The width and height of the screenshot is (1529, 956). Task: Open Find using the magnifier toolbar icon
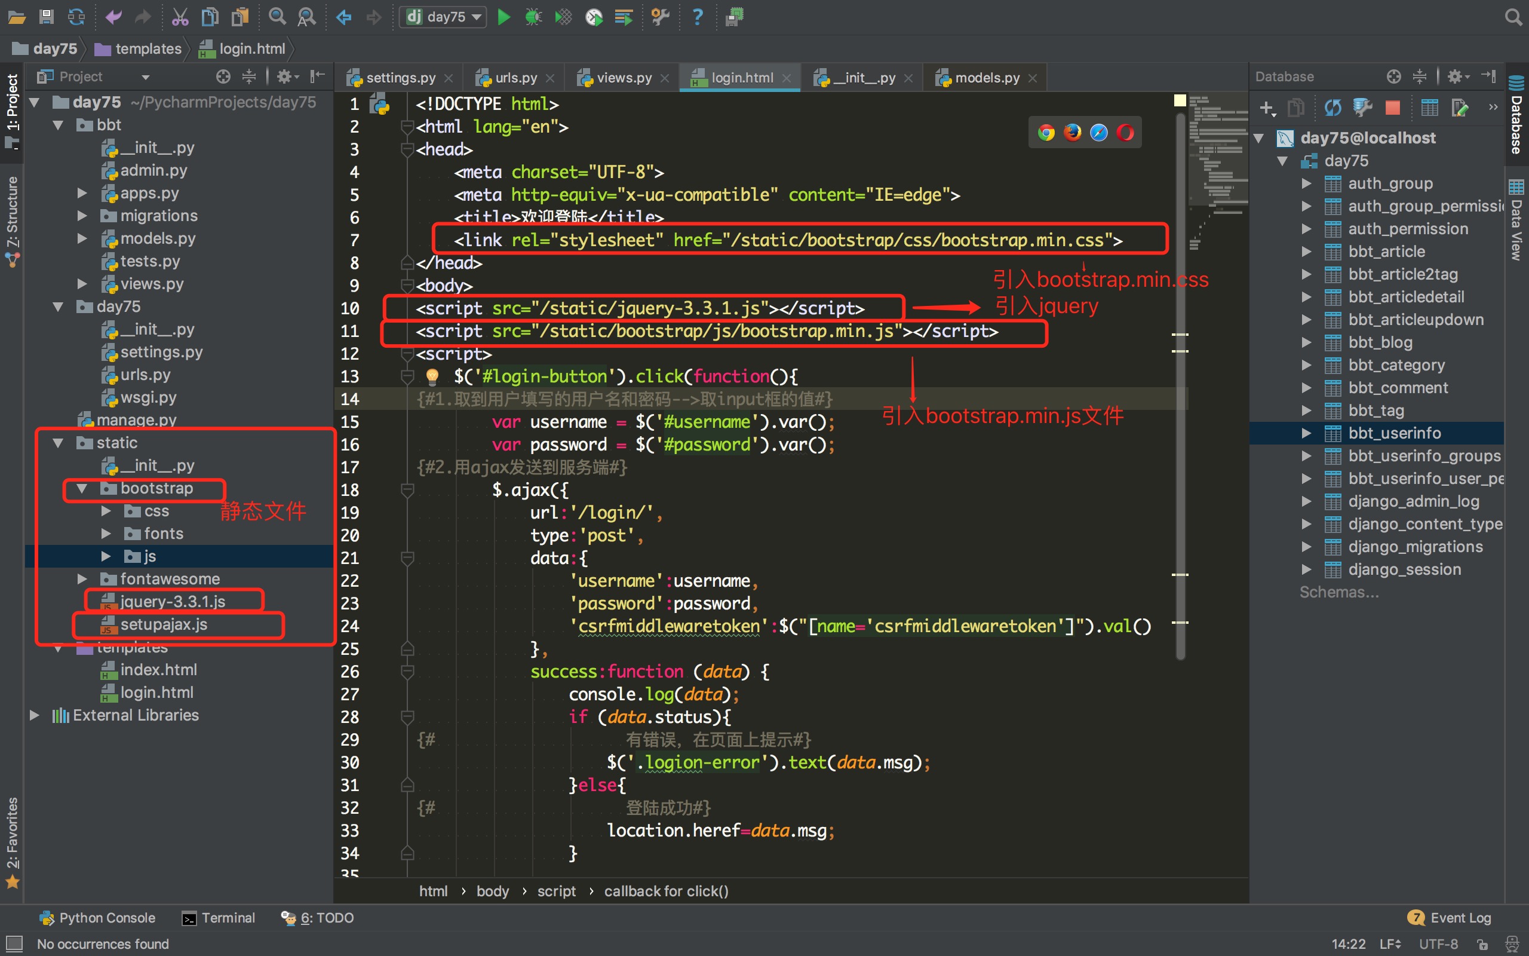[277, 17]
